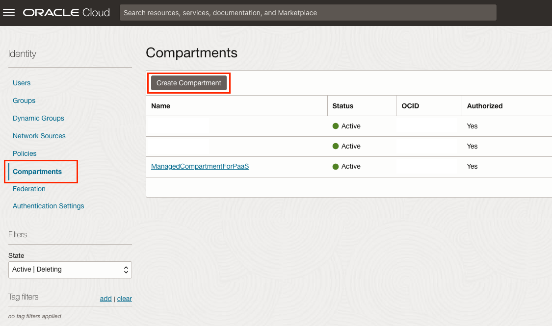The width and height of the screenshot is (552, 326).
Task: Open the Policies page
Action: [25, 153]
